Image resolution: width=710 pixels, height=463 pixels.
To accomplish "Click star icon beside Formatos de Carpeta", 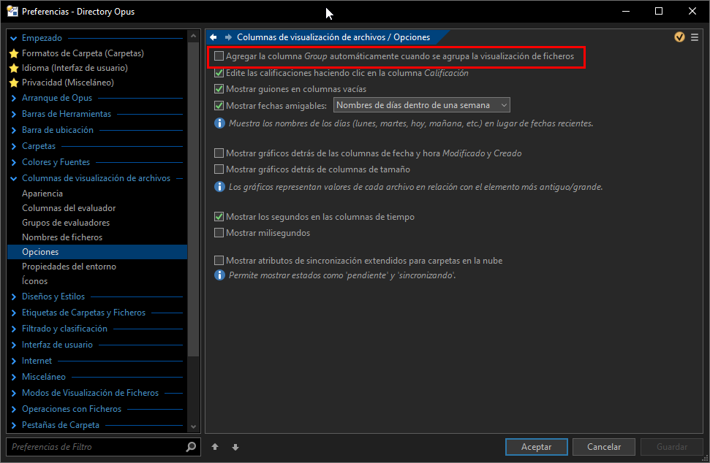I will [x=14, y=53].
